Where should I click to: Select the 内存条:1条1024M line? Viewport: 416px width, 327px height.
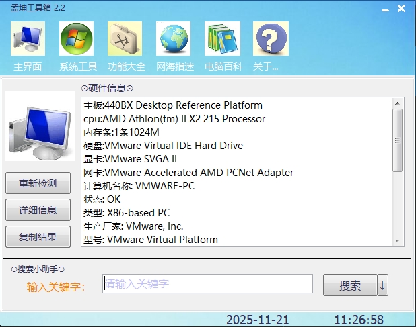click(x=121, y=132)
